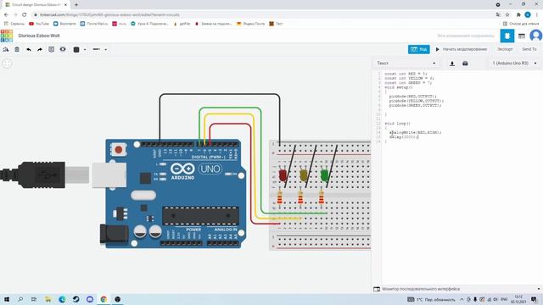Open a new browser tab
This screenshot has width=543, height=305.
click(76, 5)
